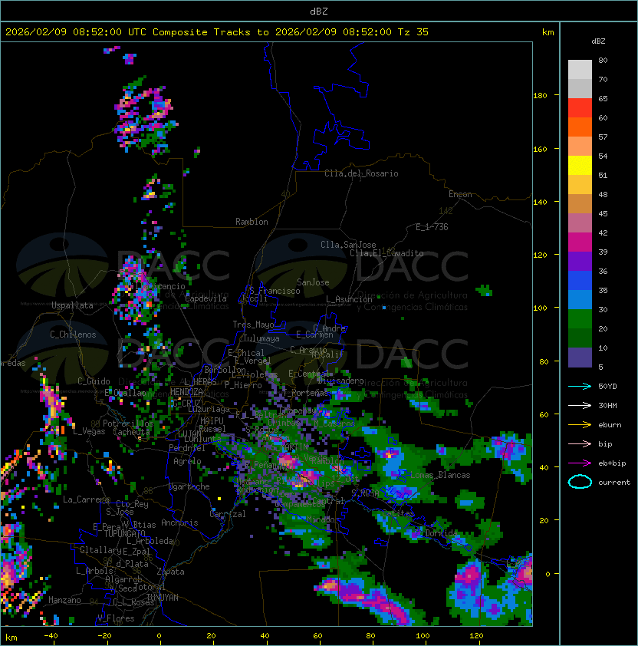Click the Encon place label

460,194
